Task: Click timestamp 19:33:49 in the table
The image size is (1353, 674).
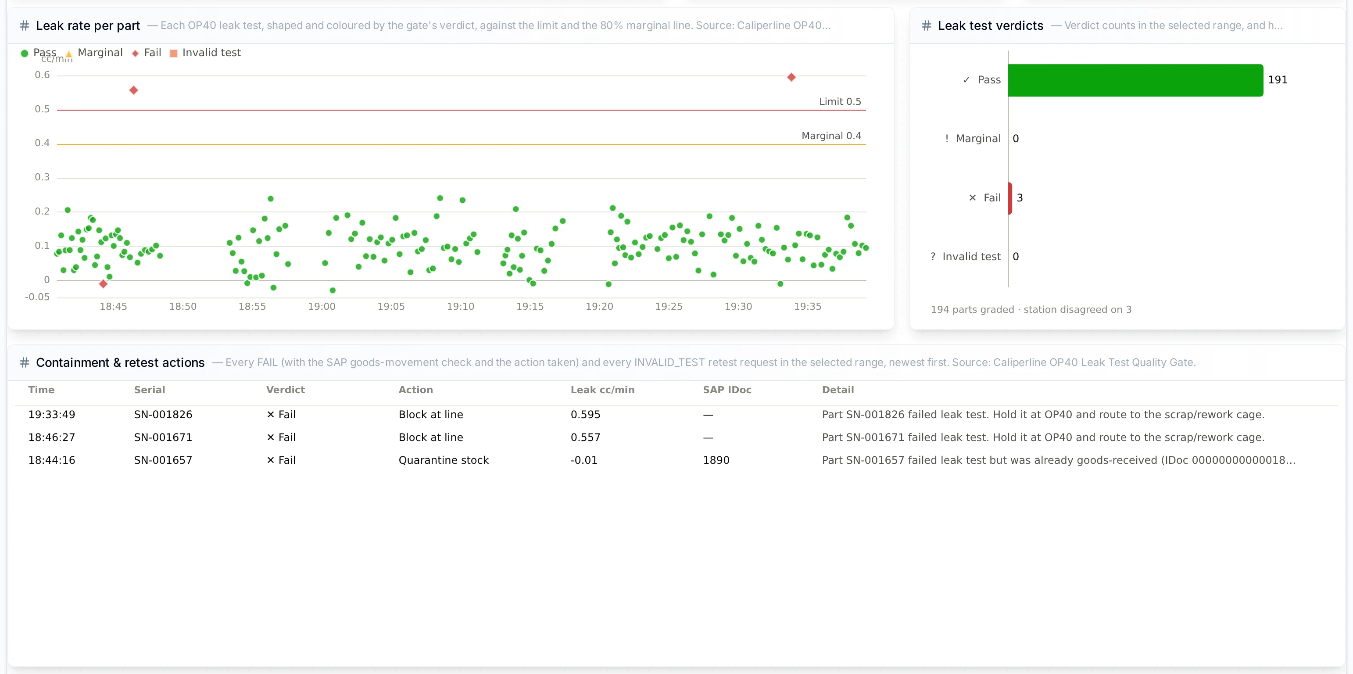Action: tap(51, 415)
